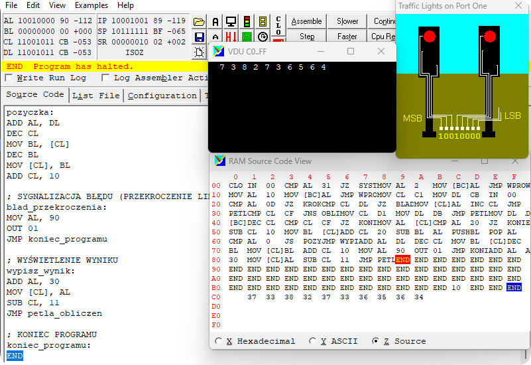Enable the Write Run Log checkbox

tap(9, 78)
